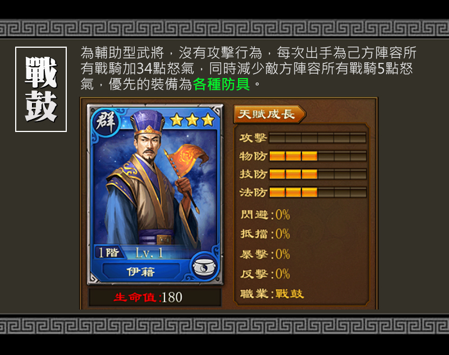Screen dimensions: 449x355
Task: Click the Lv. 1 level label
Action: [x=149, y=253]
